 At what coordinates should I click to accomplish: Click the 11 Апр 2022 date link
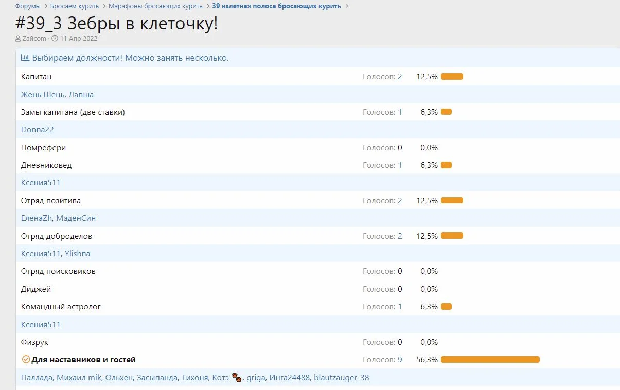point(78,39)
